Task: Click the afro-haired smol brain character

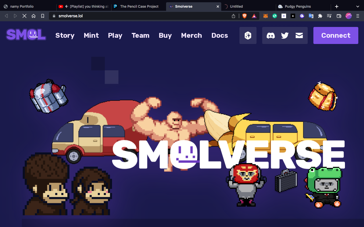Action: pos(46,184)
